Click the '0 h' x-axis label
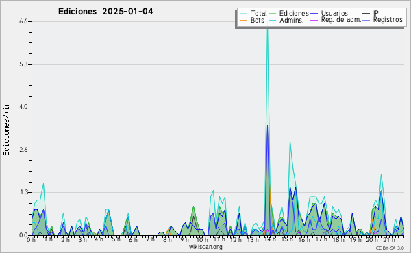Viewport: 411px width, 253px height. click(x=32, y=239)
